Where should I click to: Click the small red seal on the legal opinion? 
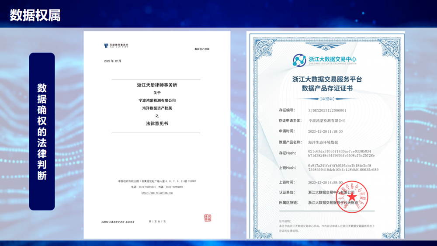[208, 218]
